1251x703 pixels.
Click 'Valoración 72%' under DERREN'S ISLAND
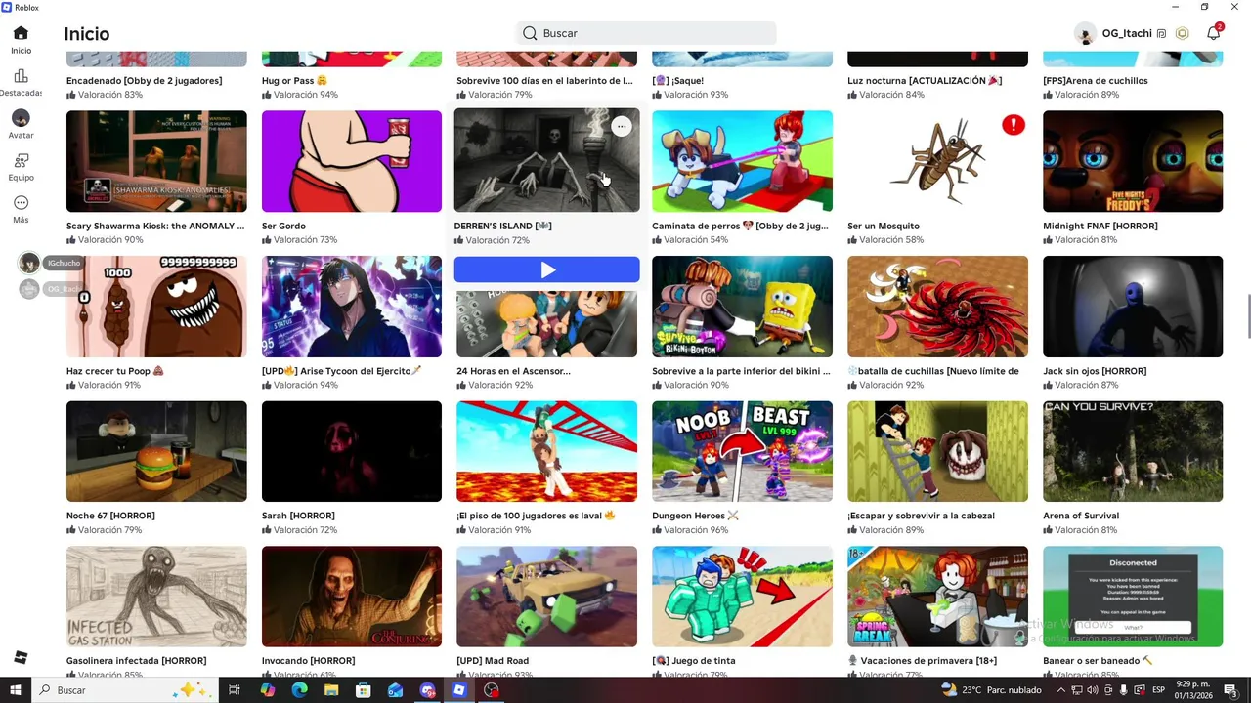pos(494,240)
